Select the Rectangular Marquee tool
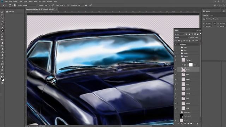This screenshot has height=127, width=226. click(x=2, y=16)
